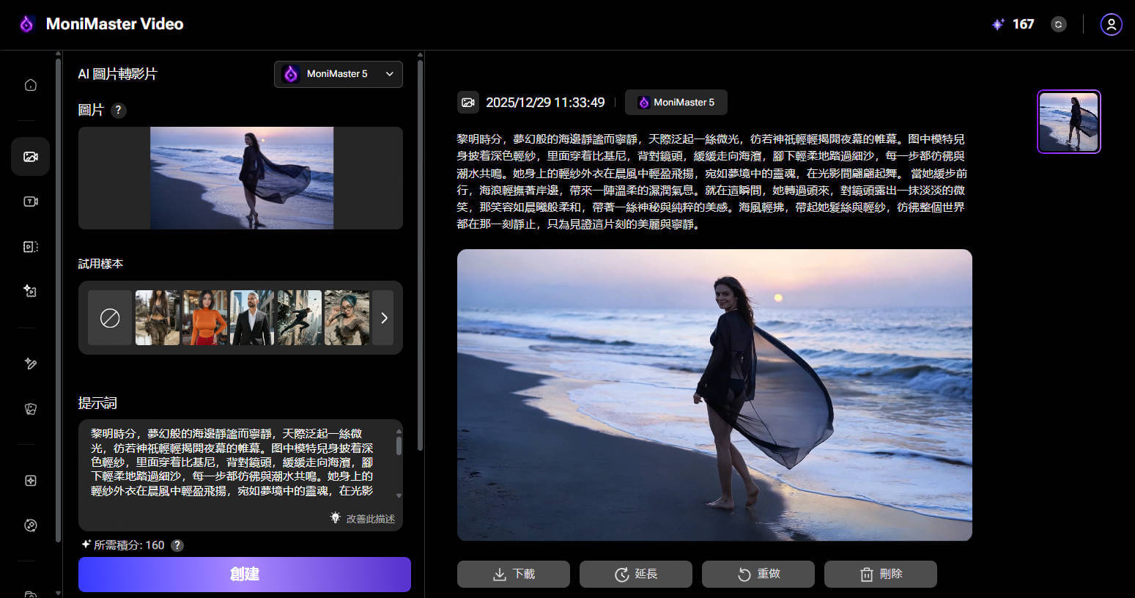Select the image-to-video sidebar icon
This screenshot has height=598, width=1135.
(x=30, y=157)
